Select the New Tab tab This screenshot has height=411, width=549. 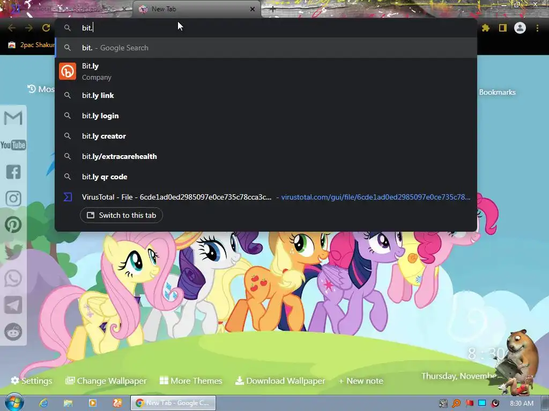point(197,9)
